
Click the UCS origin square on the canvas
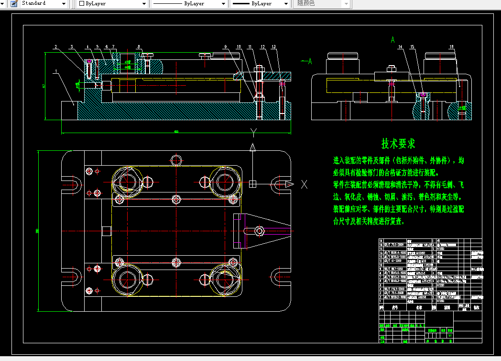[252, 184]
